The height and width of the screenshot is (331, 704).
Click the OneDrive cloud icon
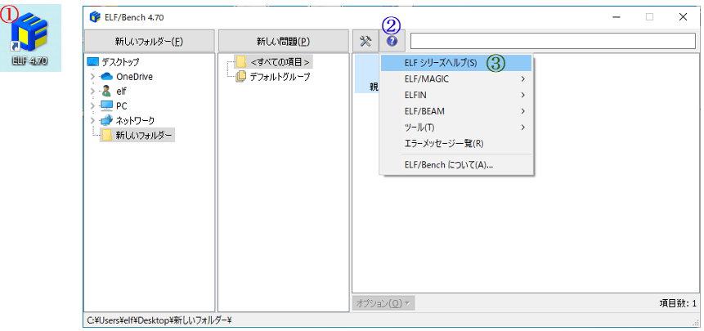pyautogui.click(x=107, y=77)
